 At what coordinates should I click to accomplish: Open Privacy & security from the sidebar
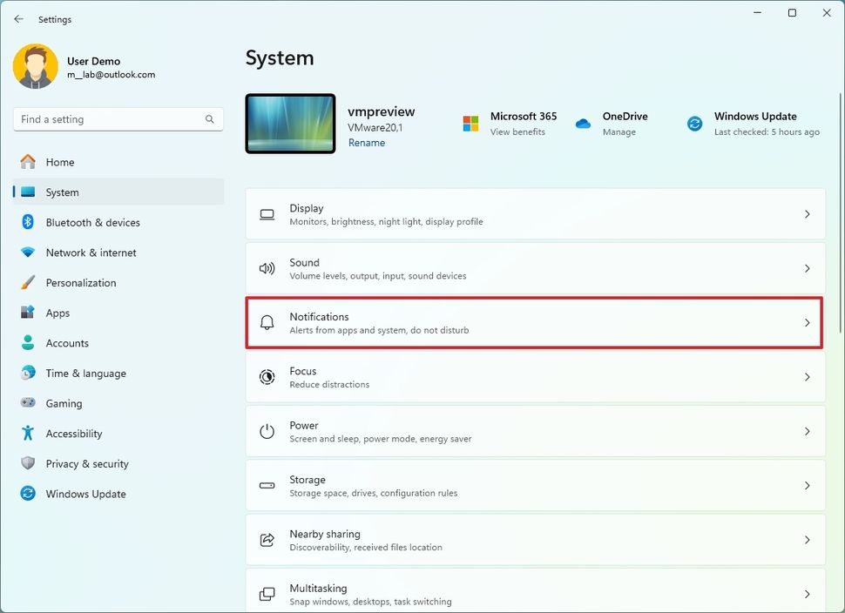click(85, 463)
